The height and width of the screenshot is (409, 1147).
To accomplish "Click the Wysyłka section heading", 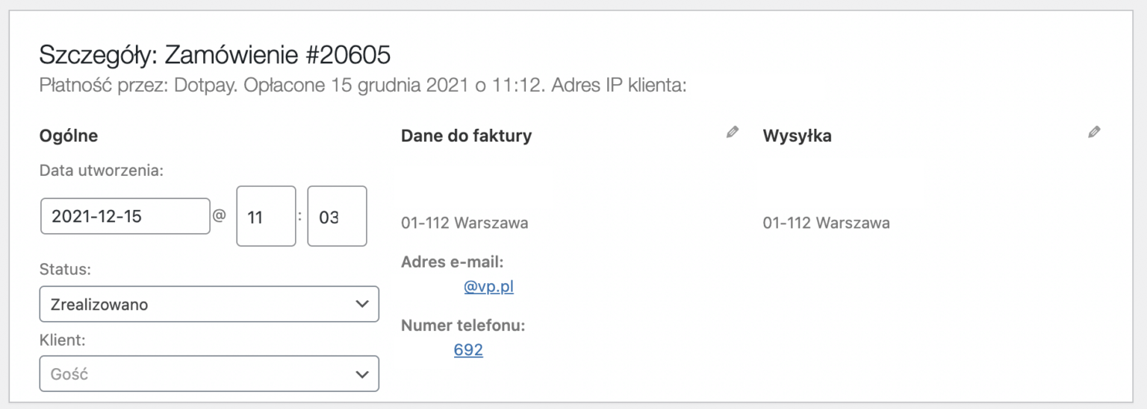I will tap(798, 136).
